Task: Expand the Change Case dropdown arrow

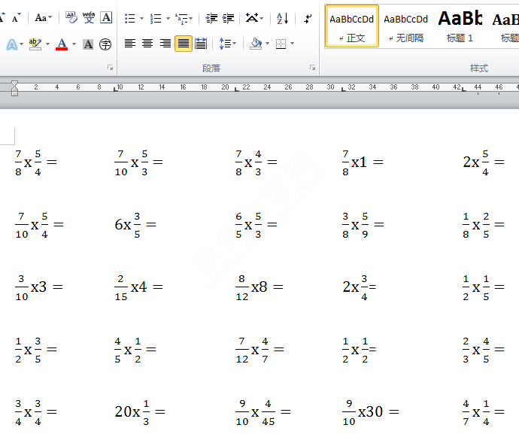Action: click(x=50, y=17)
